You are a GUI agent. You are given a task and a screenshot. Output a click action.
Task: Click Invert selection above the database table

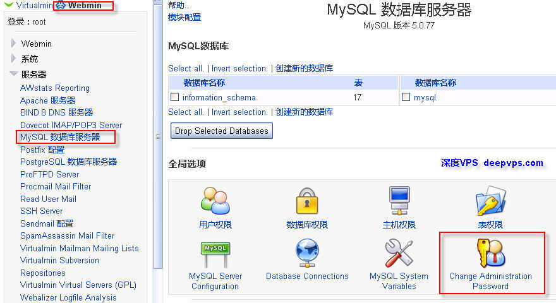(239, 68)
